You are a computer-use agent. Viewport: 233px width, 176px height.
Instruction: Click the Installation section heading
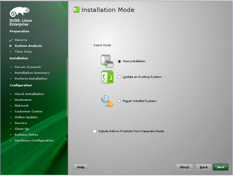coord(19,58)
